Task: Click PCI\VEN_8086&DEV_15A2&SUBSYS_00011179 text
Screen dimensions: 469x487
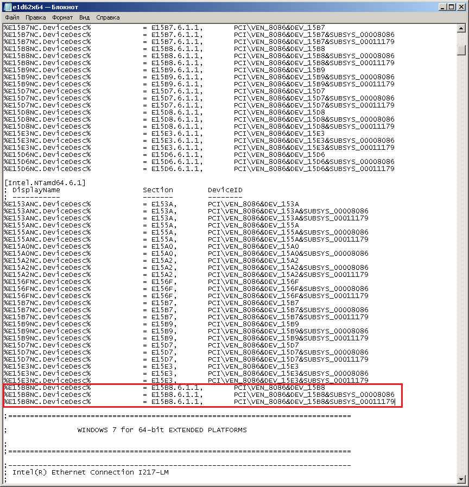Action: pyautogui.click(x=288, y=275)
